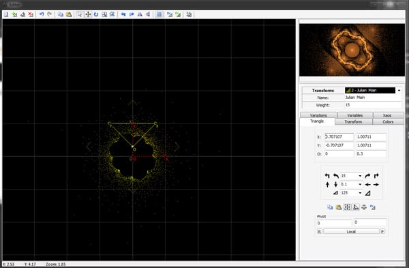Flip the triangle vertically from the toolbar
Viewport: 409px width, 268px height.
click(x=148, y=14)
